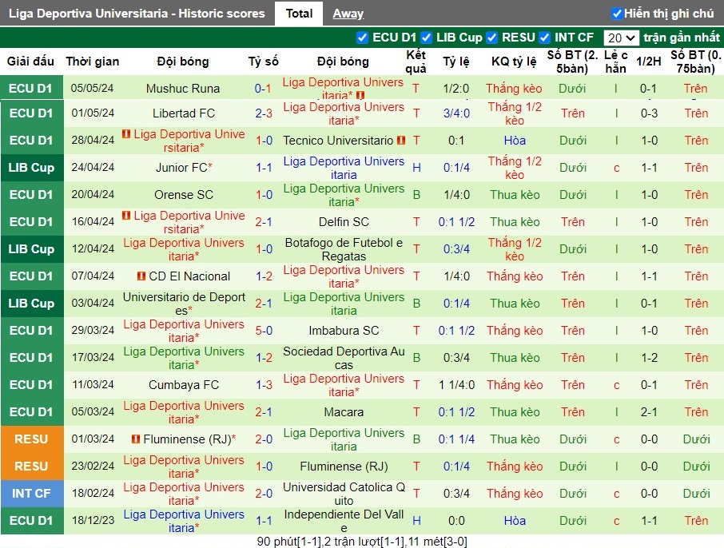The image size is (724, 548).
Task: Click red card icon in 28/04/24 home team
Action: tap(126, 134)
